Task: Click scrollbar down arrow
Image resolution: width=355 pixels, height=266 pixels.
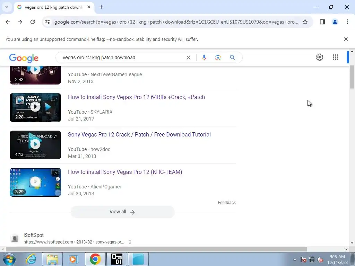Action: tap(352, 243)
